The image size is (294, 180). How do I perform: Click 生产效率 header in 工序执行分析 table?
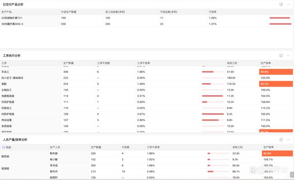266,63
